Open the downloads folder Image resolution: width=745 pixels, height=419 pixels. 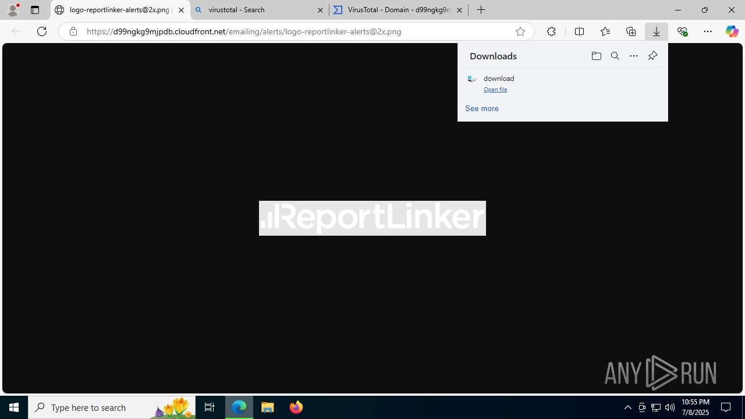tap(596, 56)
